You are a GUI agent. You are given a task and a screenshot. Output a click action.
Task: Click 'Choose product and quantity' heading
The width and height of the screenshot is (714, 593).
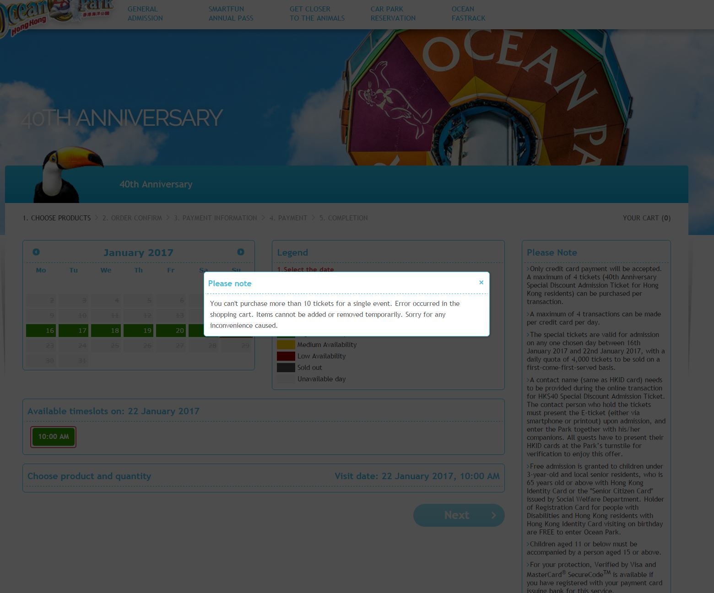[x=89, y=476]
